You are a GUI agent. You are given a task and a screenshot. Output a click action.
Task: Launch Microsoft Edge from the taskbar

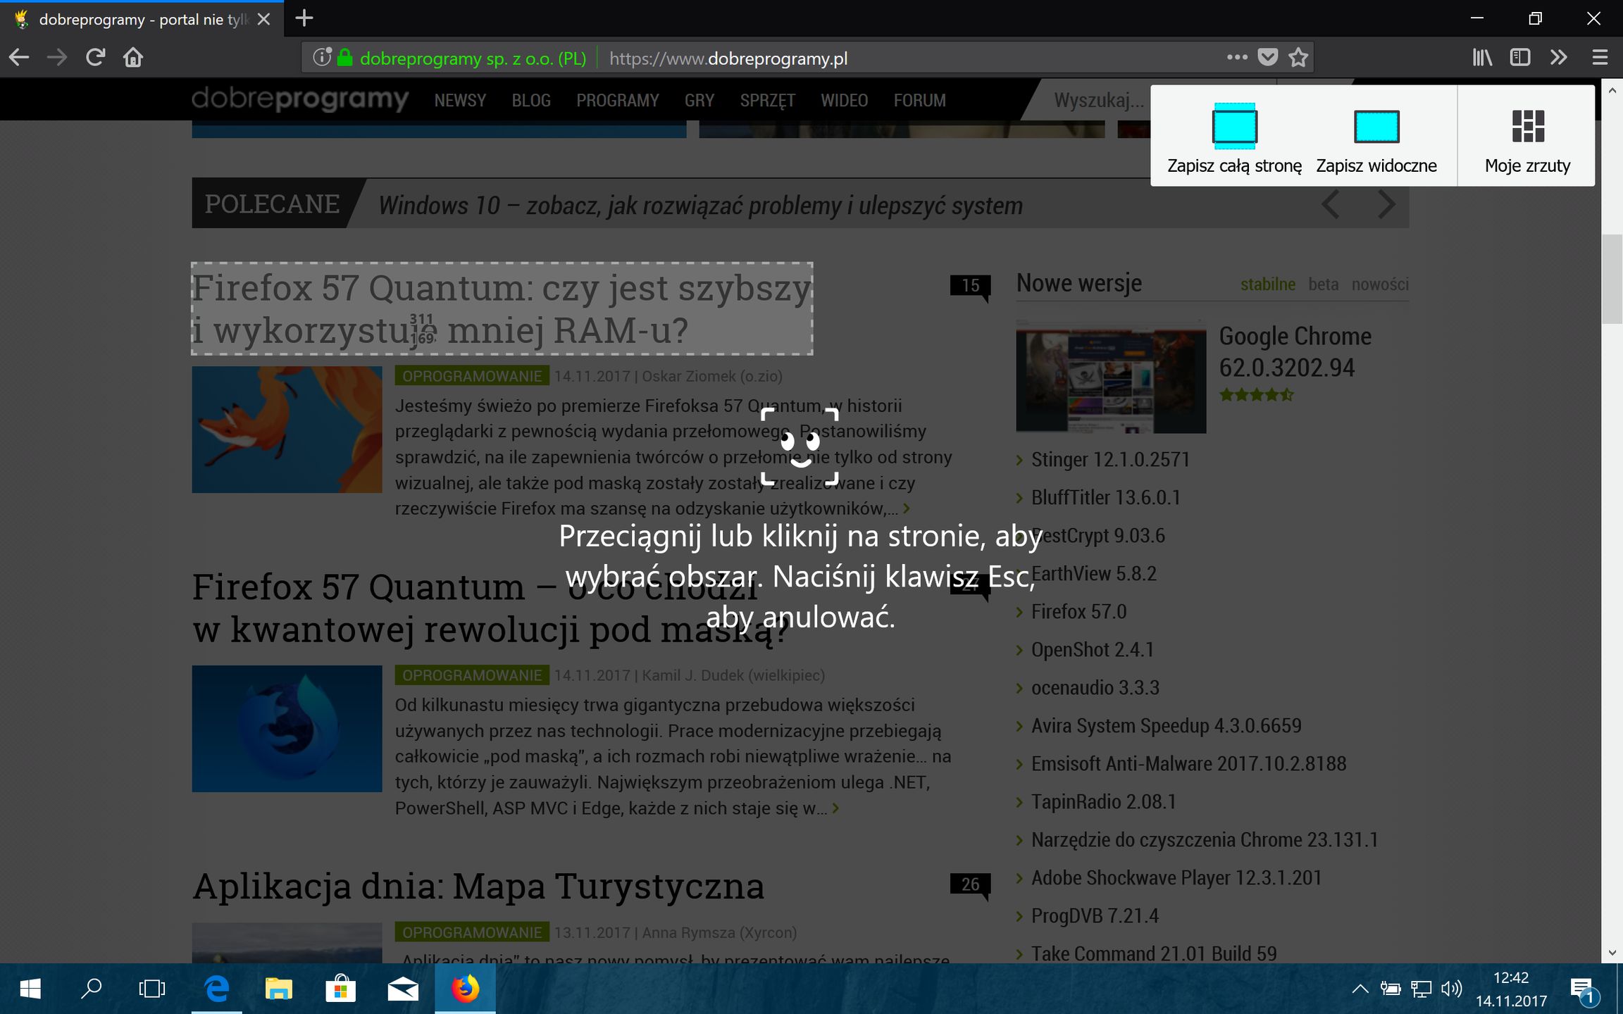tap(217, 989)
